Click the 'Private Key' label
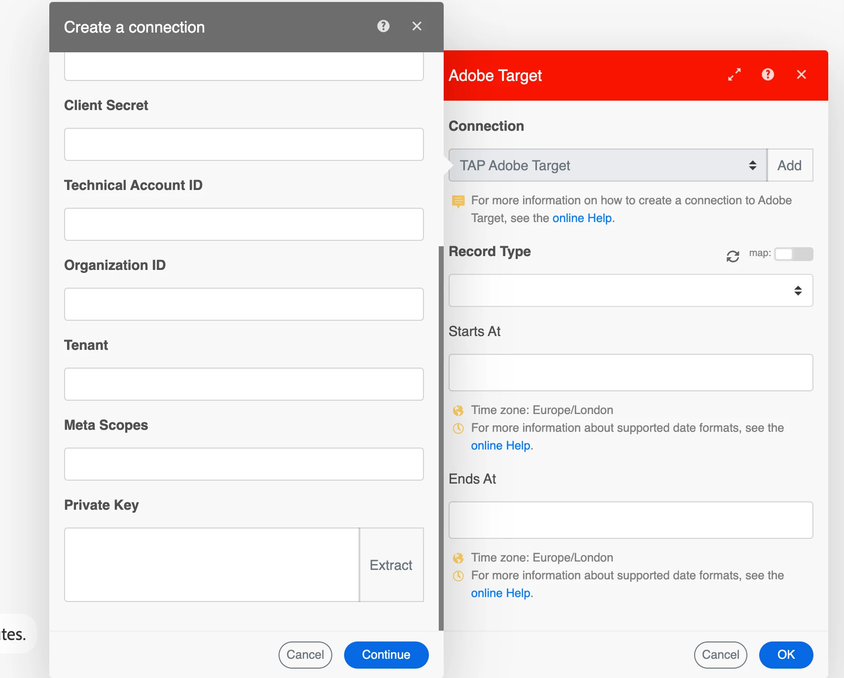This screenshot has width=844, height=678. pyautogui.click(x=102, y=505)
